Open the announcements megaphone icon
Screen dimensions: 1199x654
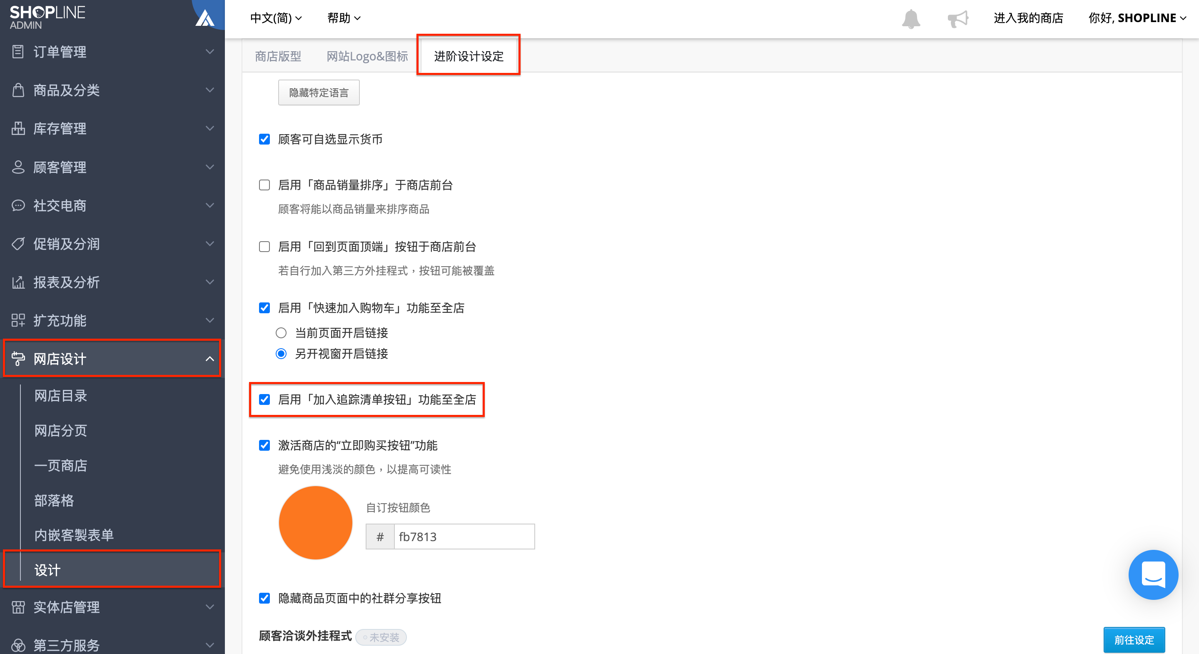pos(957,19)
